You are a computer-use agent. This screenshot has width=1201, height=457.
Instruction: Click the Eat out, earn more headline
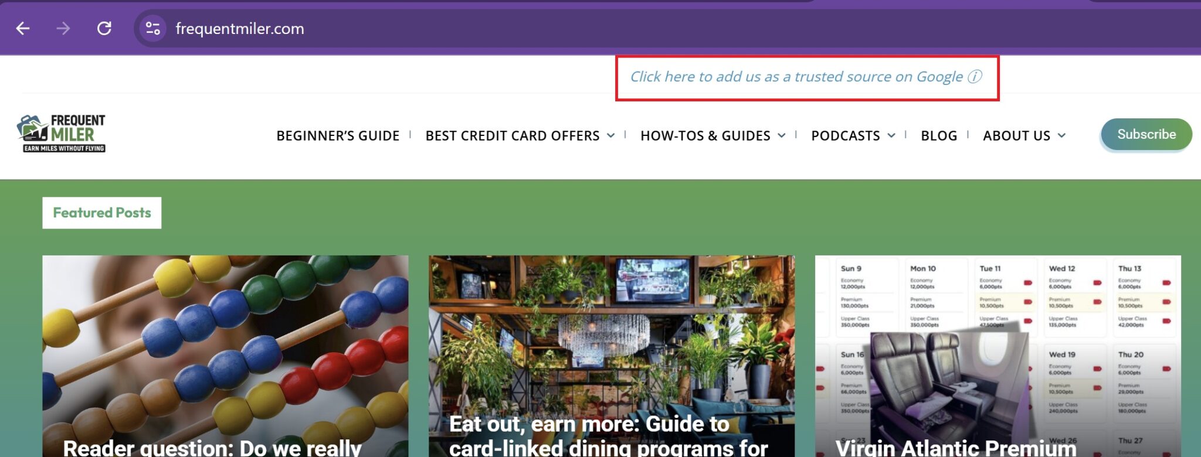pos(589,424)
